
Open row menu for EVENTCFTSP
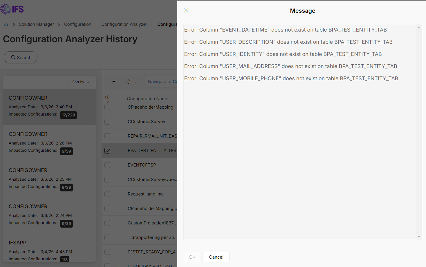tap(119, 165)
